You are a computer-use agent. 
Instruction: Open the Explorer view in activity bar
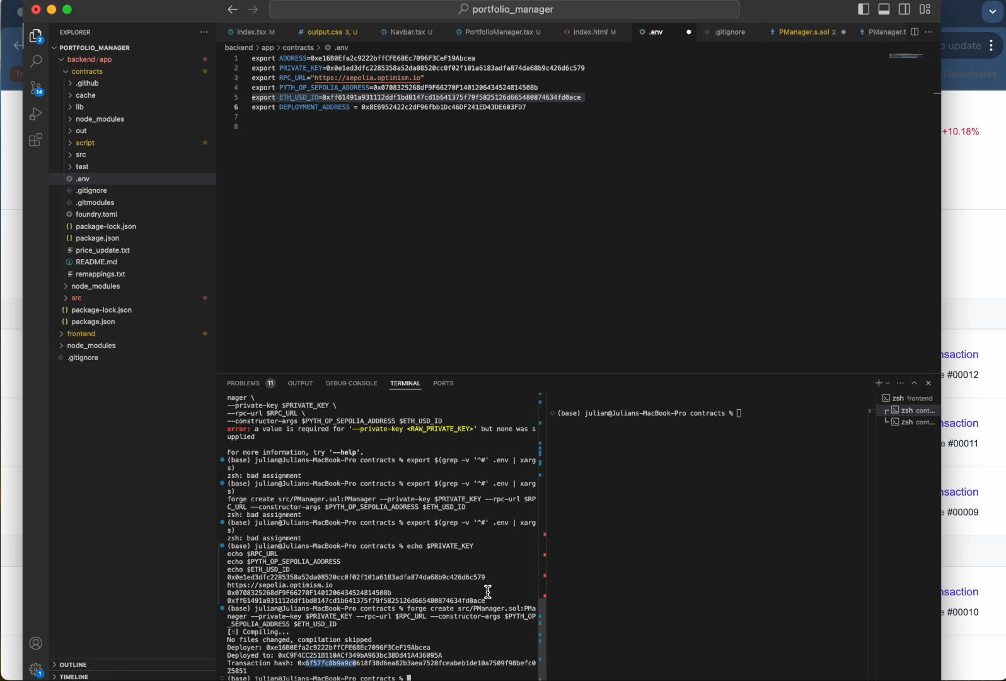point(36,37)
